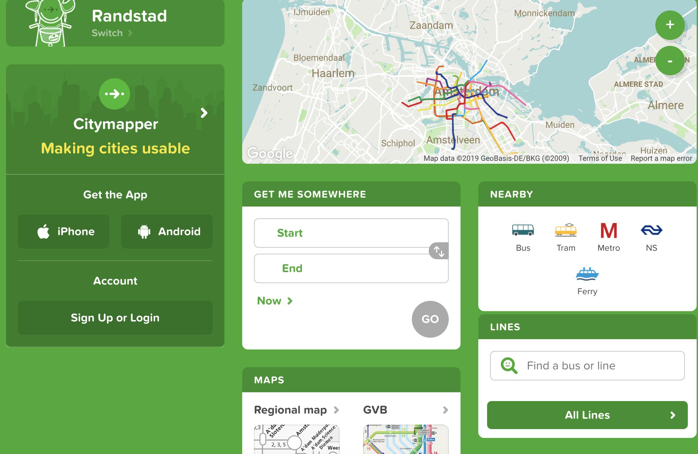Switch the Randstad city
Image resolution: width=698 pixels, height=454 pixels.
112,33
